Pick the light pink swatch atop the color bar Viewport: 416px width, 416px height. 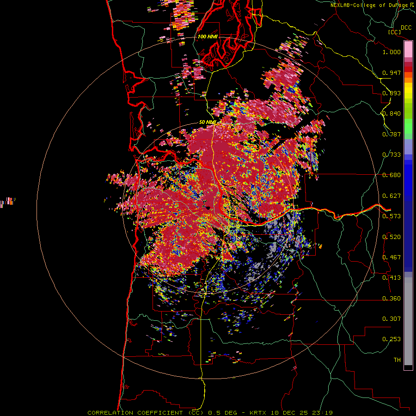408,49
